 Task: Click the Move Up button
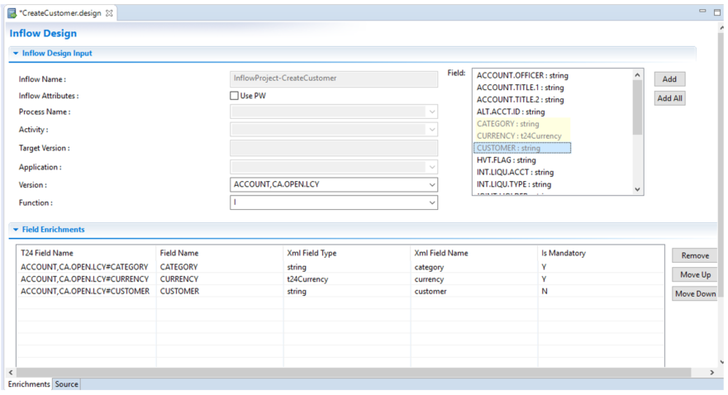coord(695,275)
